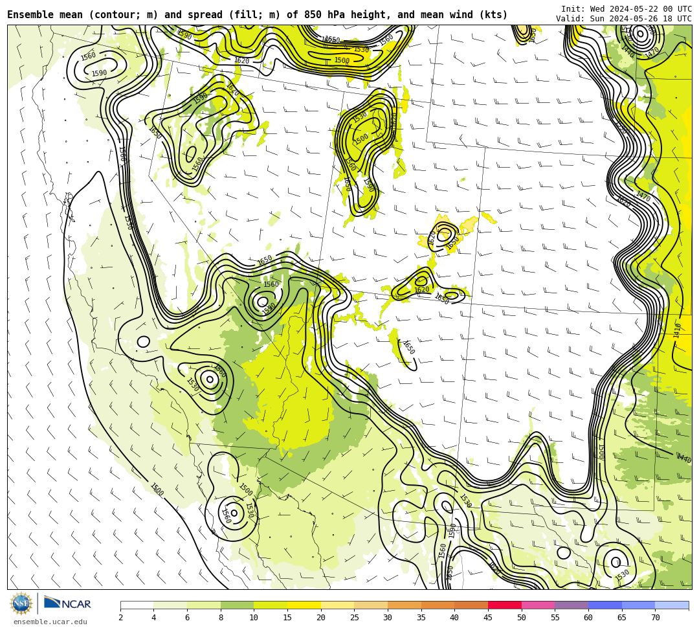
Task: Click the colorbar tick label 55
Action: point(555,618)
